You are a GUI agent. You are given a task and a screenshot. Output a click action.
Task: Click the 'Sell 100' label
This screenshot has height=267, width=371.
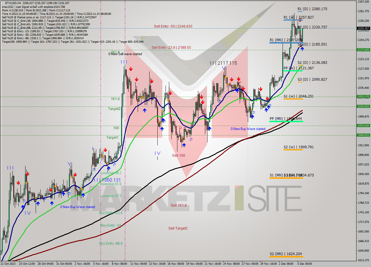[x=179, y=156]
